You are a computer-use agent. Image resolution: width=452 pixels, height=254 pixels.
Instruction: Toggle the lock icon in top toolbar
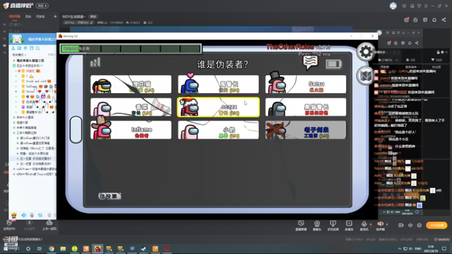[x=415, y=20]
